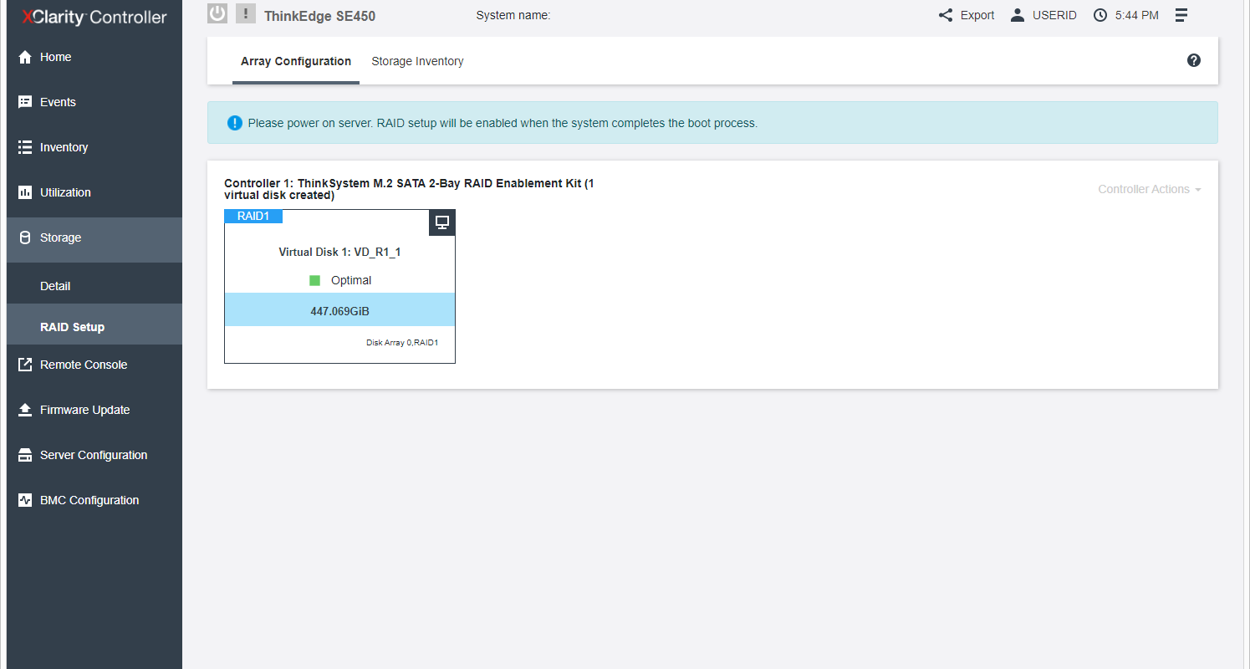The height and width of the screenshot is (669, 1250).
Task: Open Home in the sidebar
Action: pos(94,57)
